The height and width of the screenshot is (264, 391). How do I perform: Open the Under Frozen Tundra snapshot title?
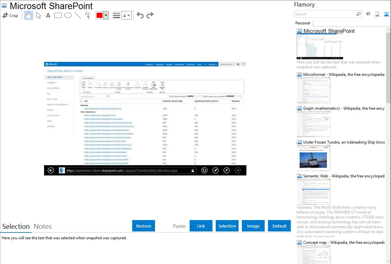click(x=344, y=142)
